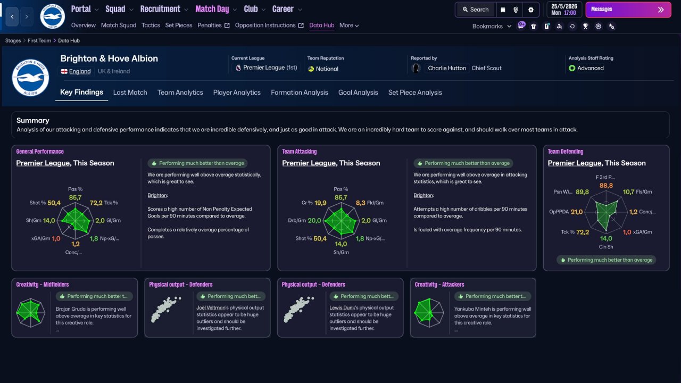Open Overview in the Match Day submenu
The image size is (681, 383).
84,26
